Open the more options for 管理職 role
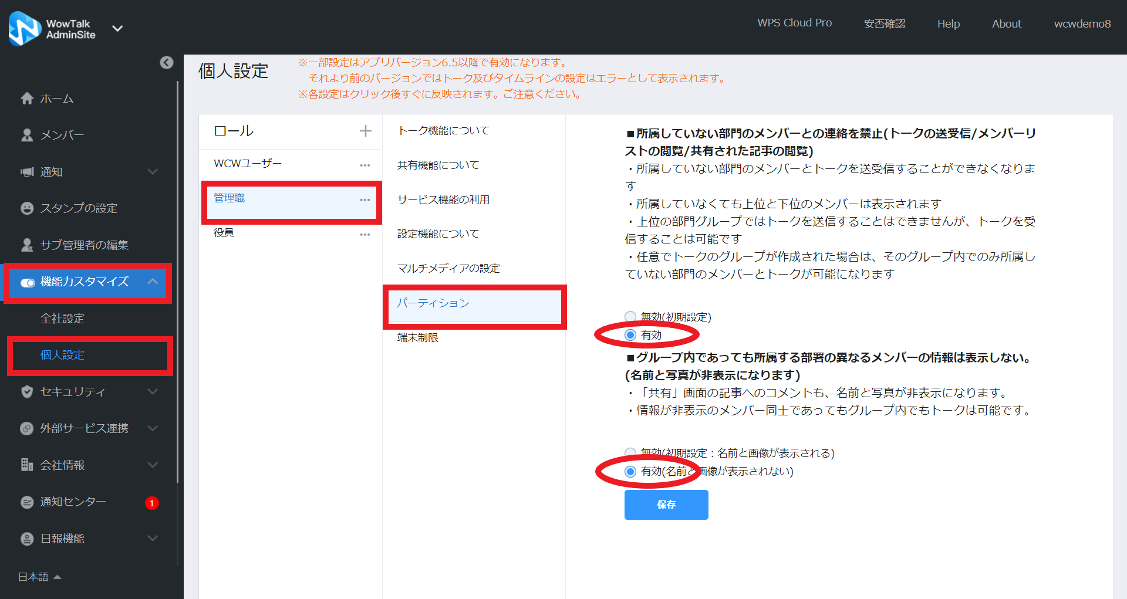This screenshot has width=1127, height=599. pyautogui.click(x=365, y=200)
